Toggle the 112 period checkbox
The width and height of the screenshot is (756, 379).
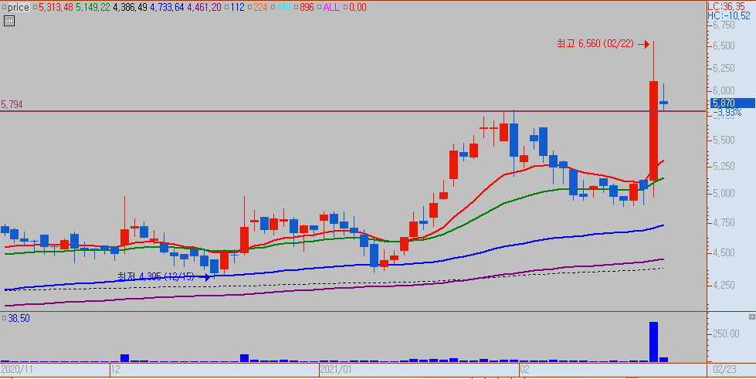click(x=228, y=7)
